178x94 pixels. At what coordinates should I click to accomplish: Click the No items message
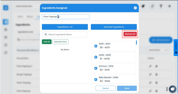click(x=65, y=49)
